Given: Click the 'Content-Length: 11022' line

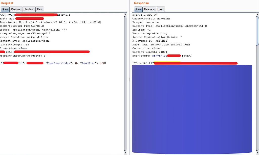Looking at the screenshot, I should coord(149,52).
